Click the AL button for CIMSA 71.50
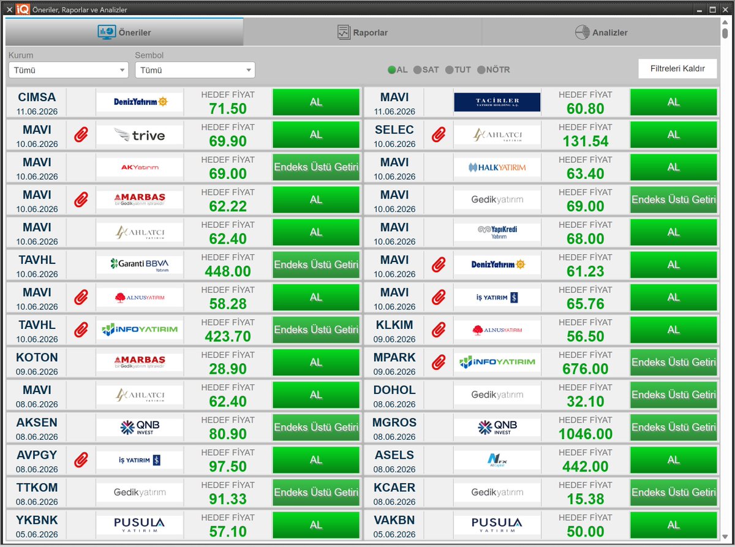The image size is (735, 547). 316,102
